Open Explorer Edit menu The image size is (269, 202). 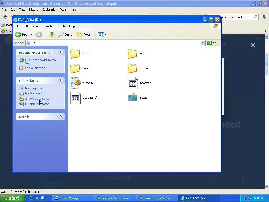point(26,26)
